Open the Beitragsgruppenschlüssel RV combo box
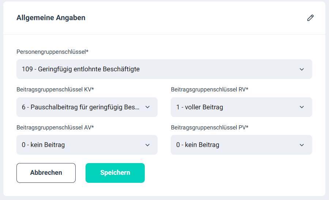The height and width of the screenshot is (200, 329). tap(241, 107)
